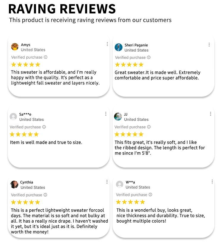Click the five-star rating on Amys' review
This screenshot has height=247, width=223.
(26, 65)
